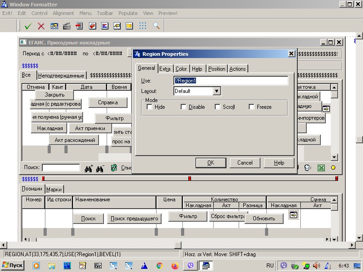Click the Use field containing ?Region1
The width and height of the screenshot is (363, 272).
coord(231,81)
